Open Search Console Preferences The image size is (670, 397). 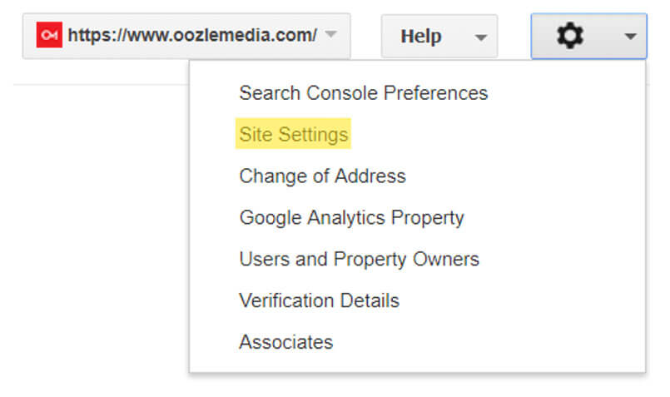[363, 92]
